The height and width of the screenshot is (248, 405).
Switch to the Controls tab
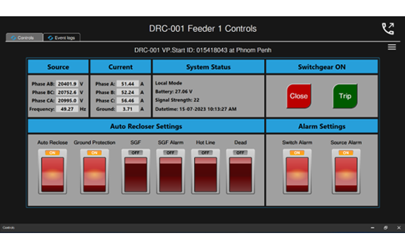click(24, 37)
